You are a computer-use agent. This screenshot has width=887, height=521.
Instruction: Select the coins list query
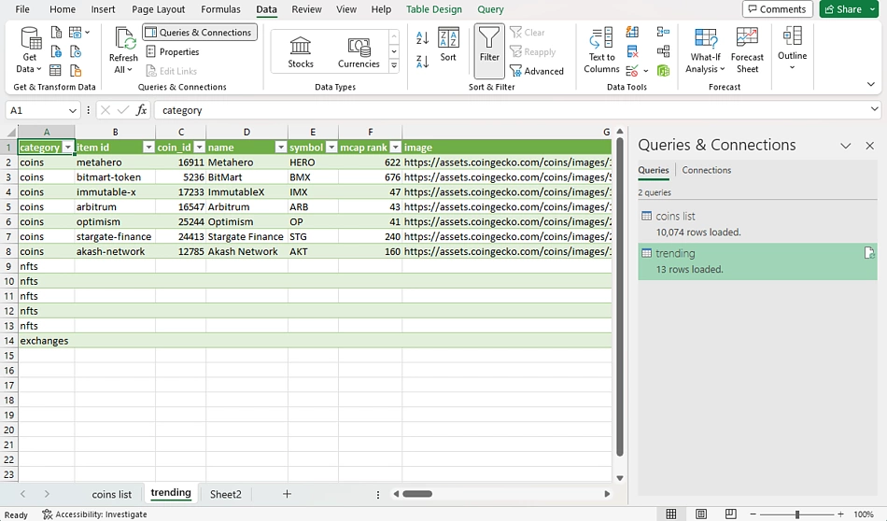[757, 224]
